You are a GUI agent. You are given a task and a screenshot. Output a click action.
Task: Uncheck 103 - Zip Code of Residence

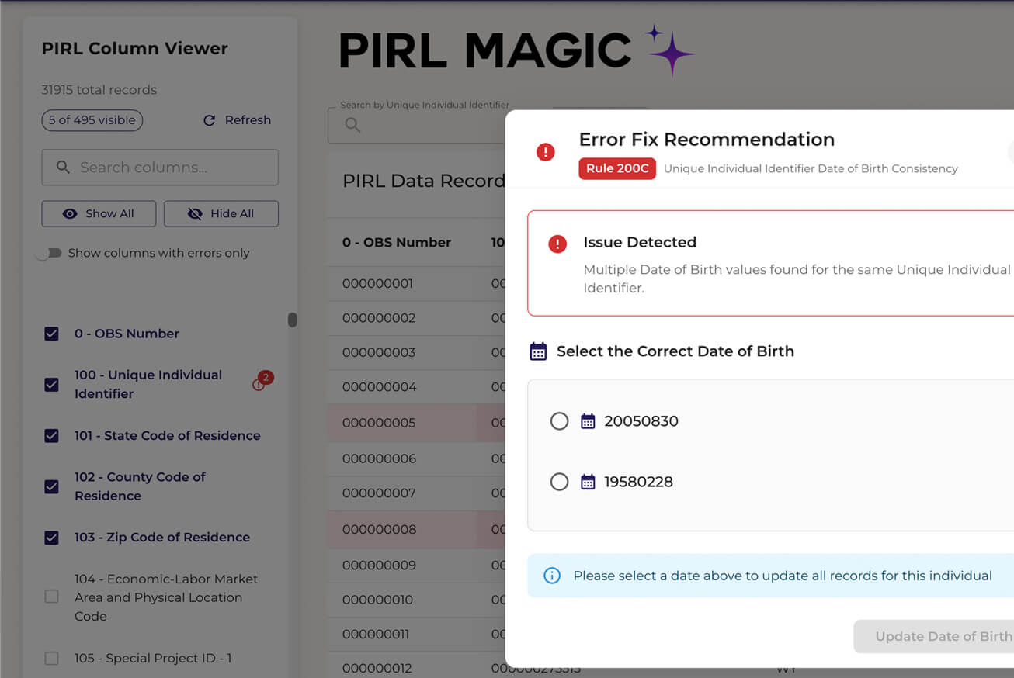click(x=52, y=538)
